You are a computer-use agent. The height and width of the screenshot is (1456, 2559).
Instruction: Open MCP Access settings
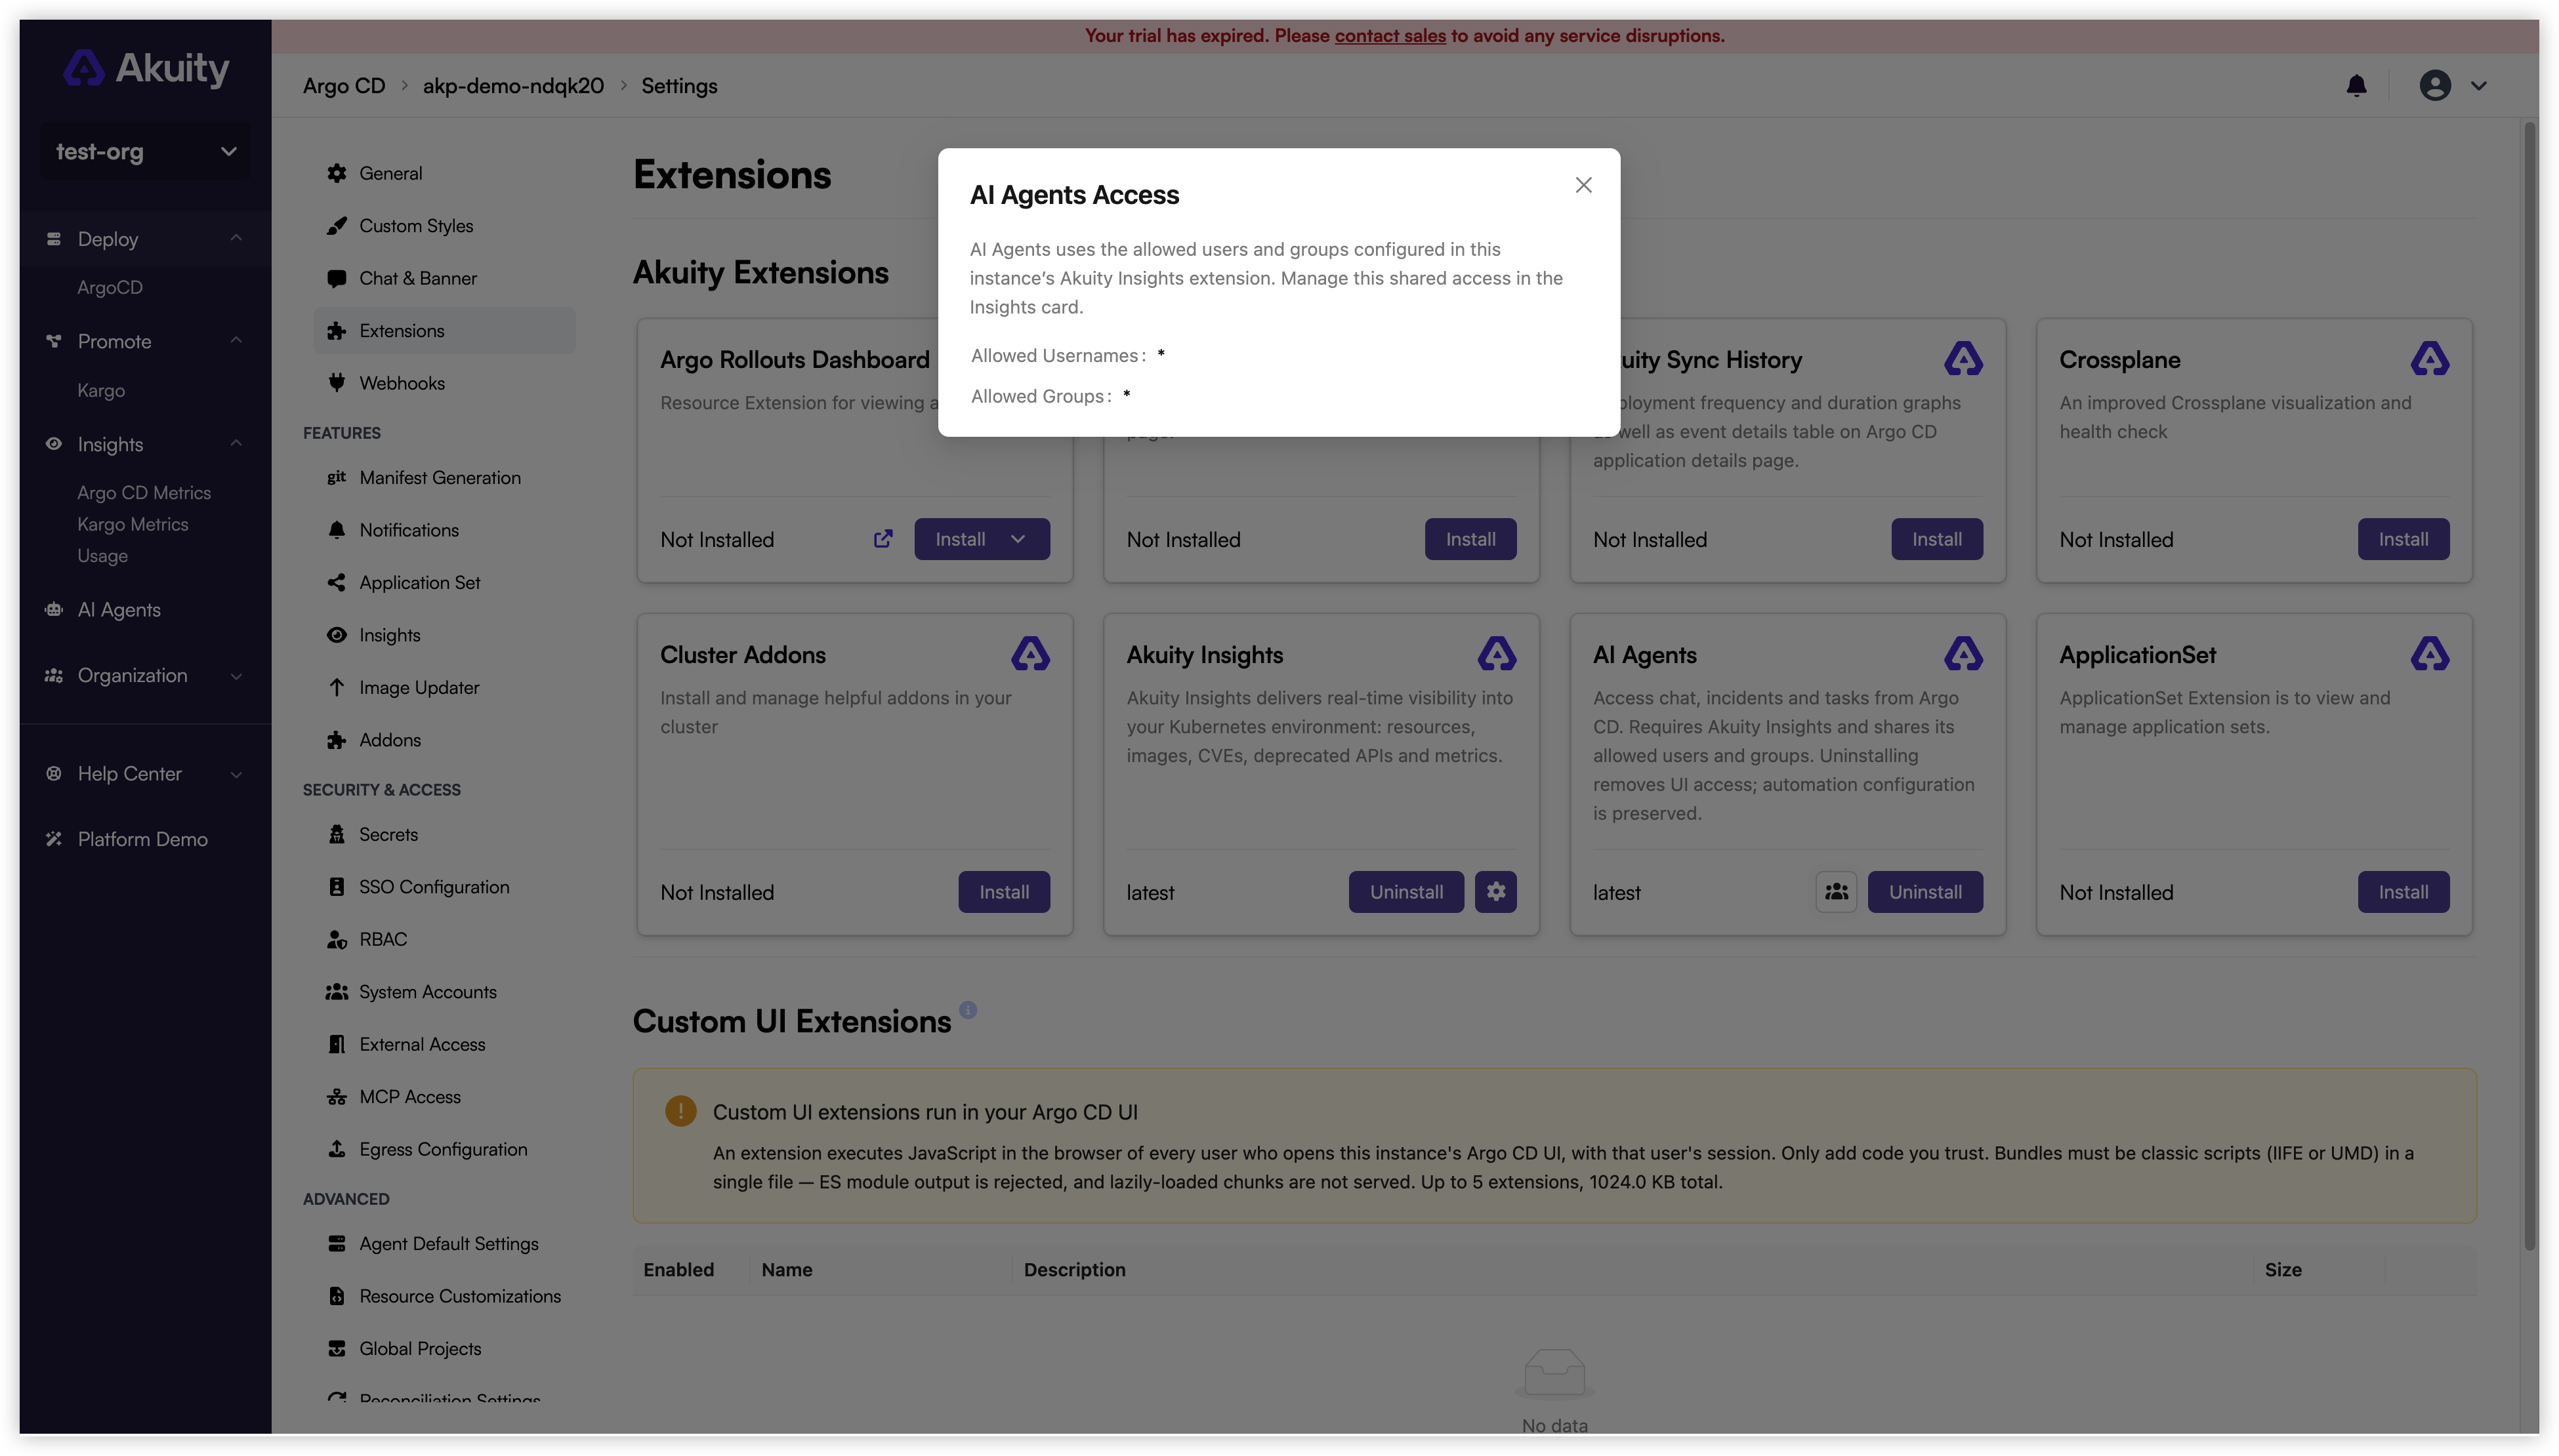click(x=444, y=1097)
